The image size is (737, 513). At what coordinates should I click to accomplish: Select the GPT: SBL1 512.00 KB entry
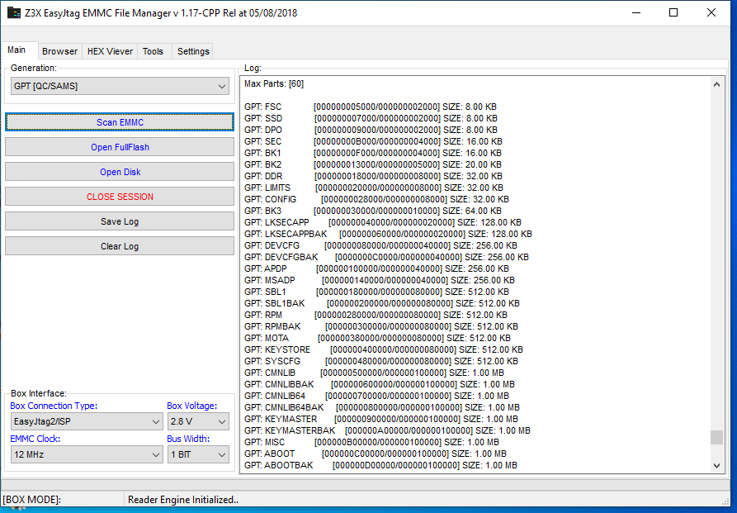[x=376, y=292]
